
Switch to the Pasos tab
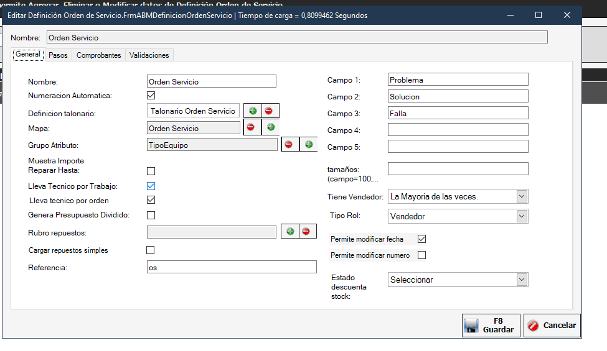[58, 55]
